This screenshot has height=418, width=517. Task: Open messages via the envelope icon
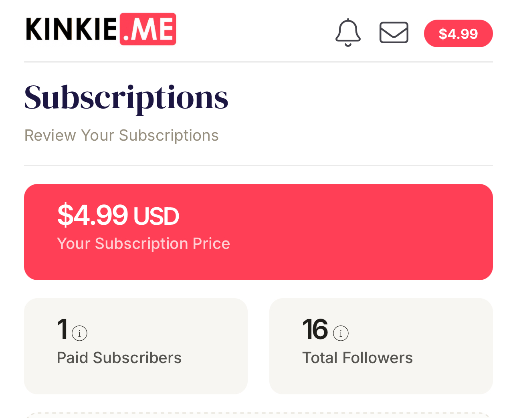coord(394,32)
